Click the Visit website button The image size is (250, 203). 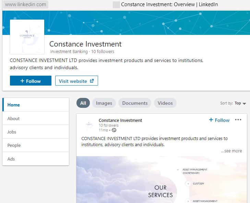[76, 81]
